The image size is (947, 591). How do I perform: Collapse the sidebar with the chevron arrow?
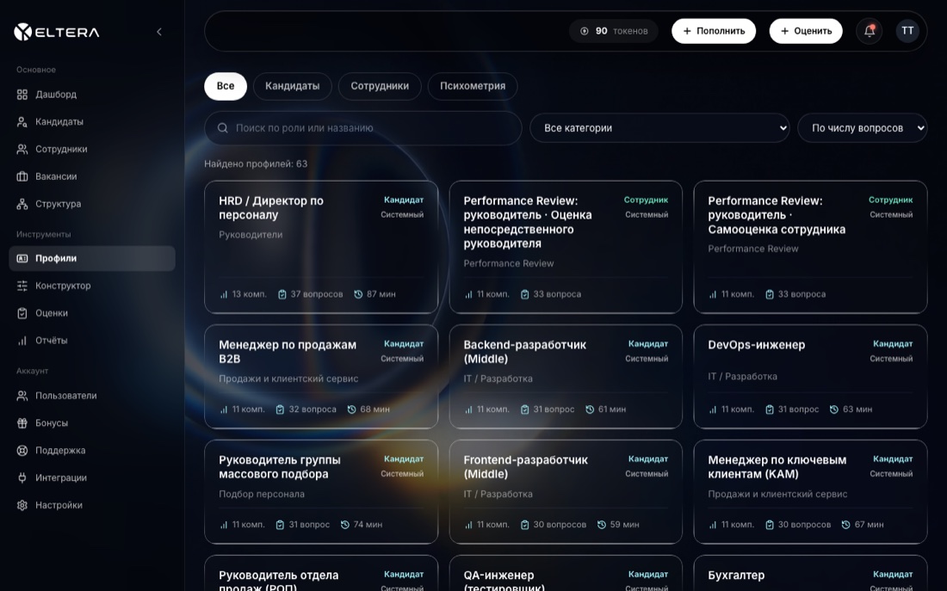(159, 32)
